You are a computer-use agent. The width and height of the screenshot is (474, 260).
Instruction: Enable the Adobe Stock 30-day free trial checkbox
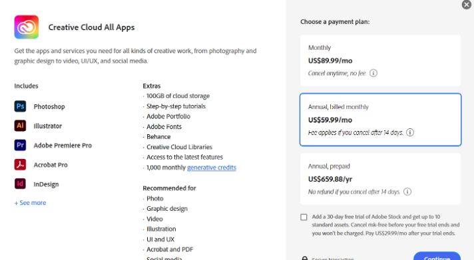(304, 217)
